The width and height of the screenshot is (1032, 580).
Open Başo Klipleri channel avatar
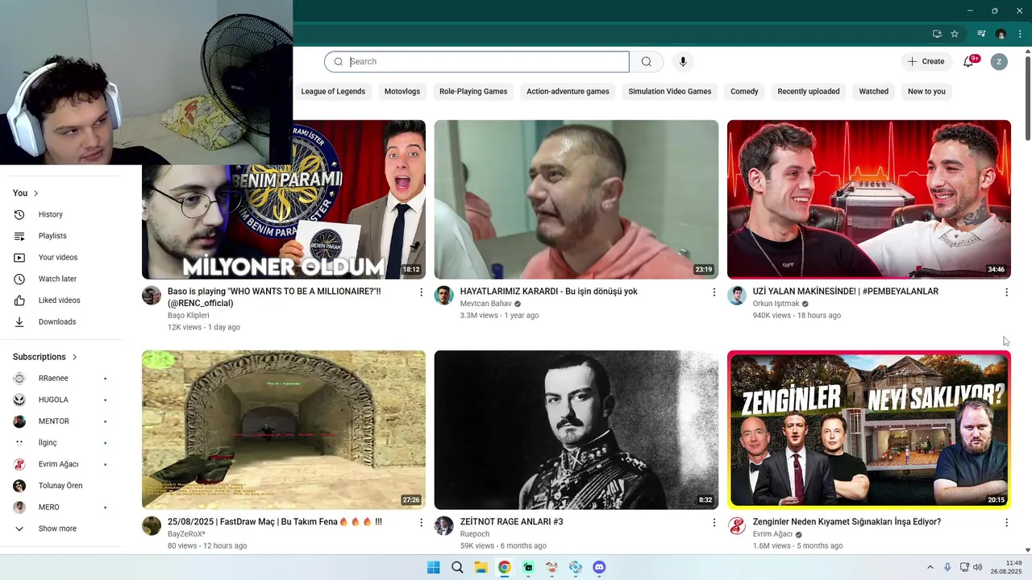pyautogui.click(x=152, y=296)
